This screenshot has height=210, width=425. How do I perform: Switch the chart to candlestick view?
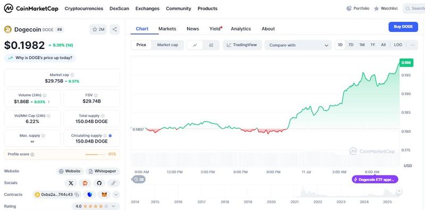[x=211, y=45]
